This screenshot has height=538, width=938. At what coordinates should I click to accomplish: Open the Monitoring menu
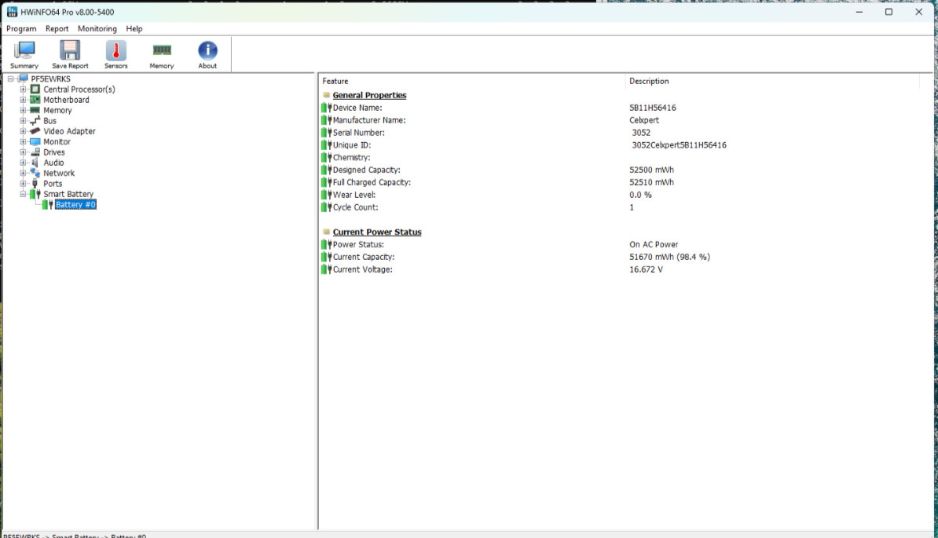97,29
